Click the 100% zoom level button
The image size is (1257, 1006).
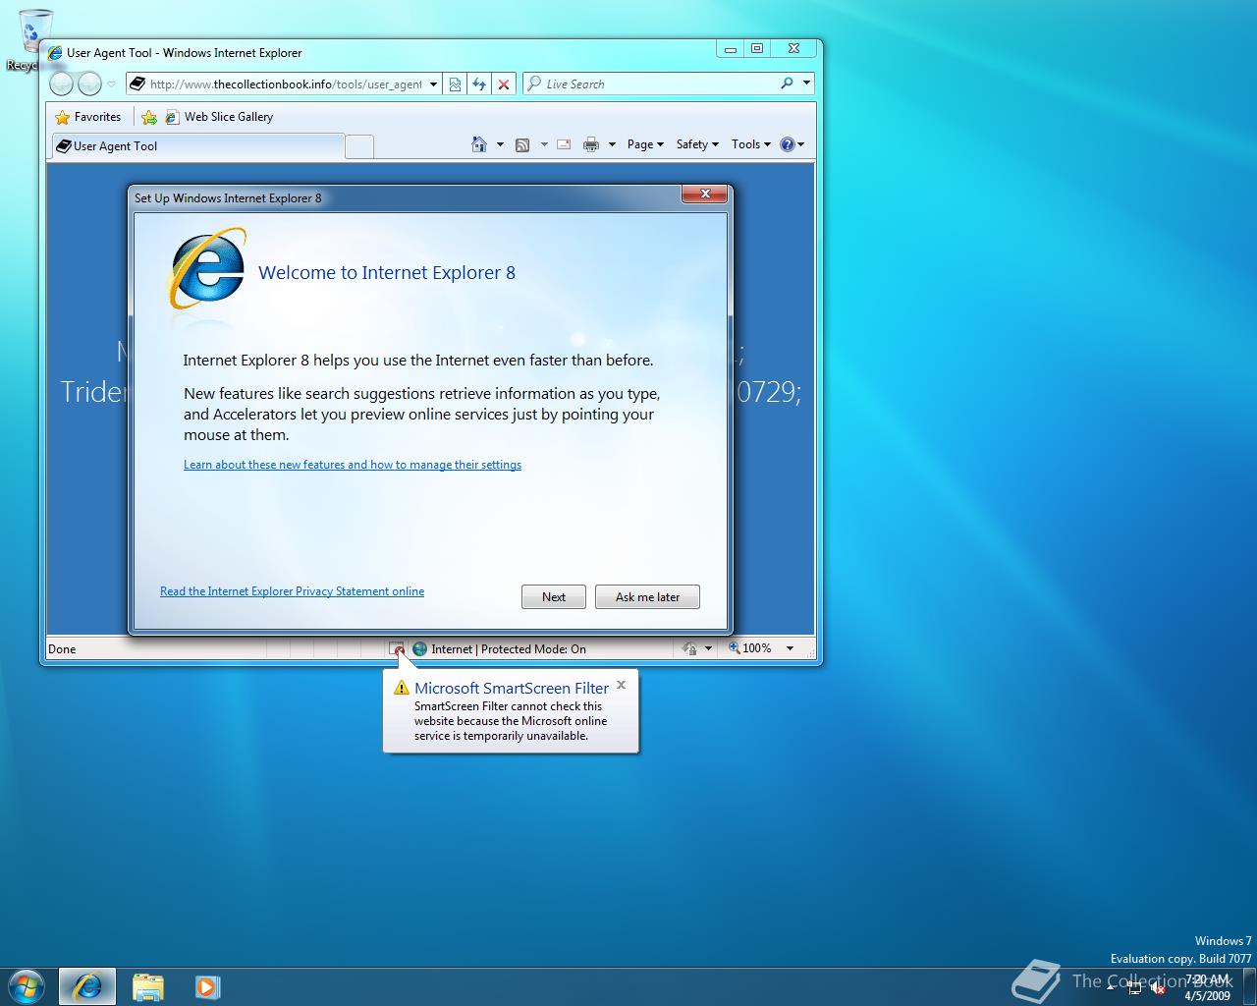click(x=750, y=648)
